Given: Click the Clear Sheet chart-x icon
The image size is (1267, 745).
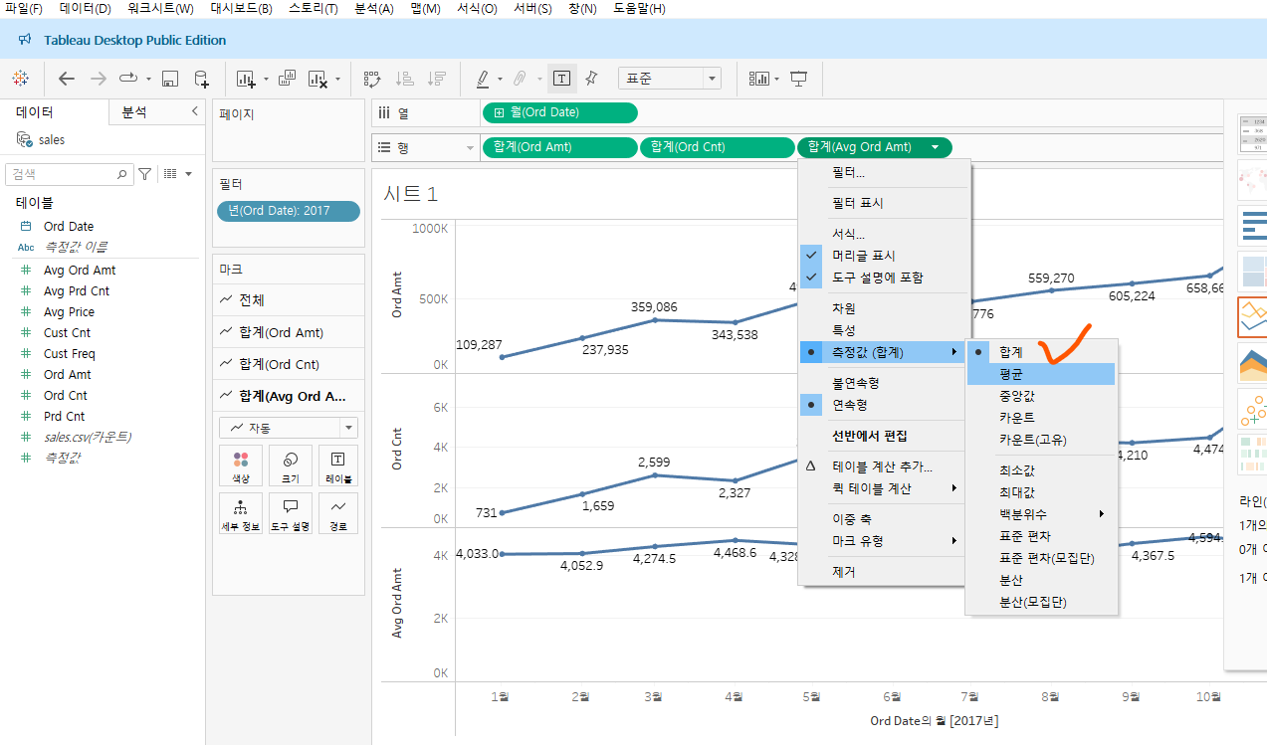Looking at the screenshot, I should pos(318,79).
